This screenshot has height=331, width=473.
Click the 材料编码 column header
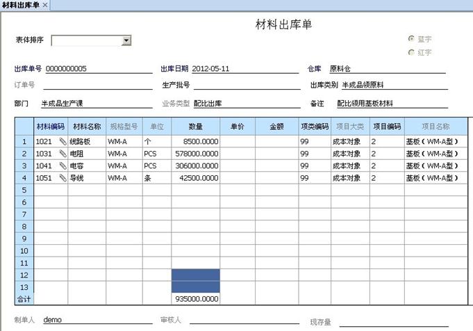51,127
